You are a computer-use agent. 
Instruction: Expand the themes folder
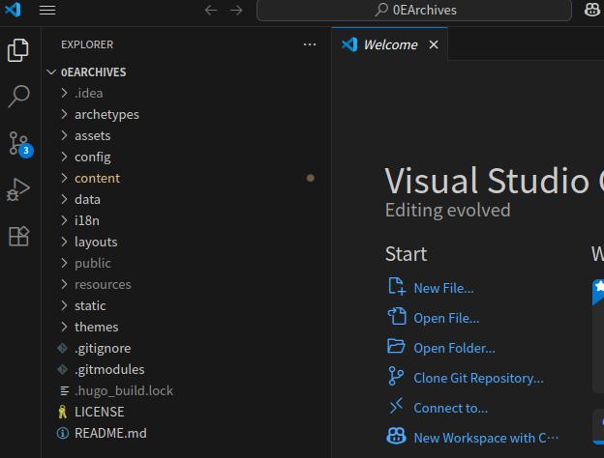(96, 327)
